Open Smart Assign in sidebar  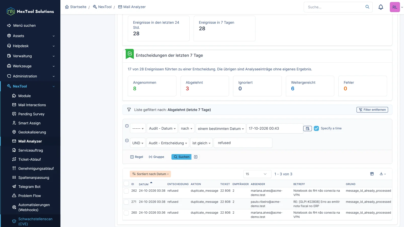click(x=29, y=123)
